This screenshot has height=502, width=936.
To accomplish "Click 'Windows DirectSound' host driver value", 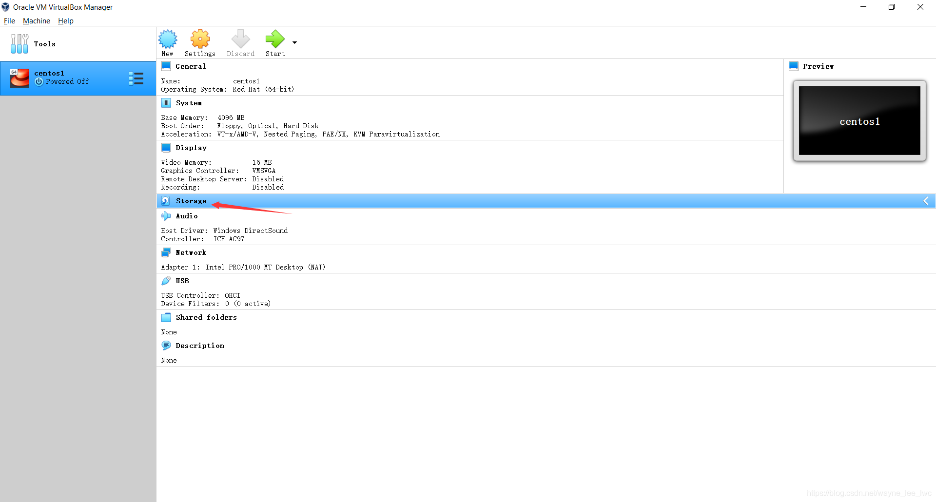I will coord(251,231).
